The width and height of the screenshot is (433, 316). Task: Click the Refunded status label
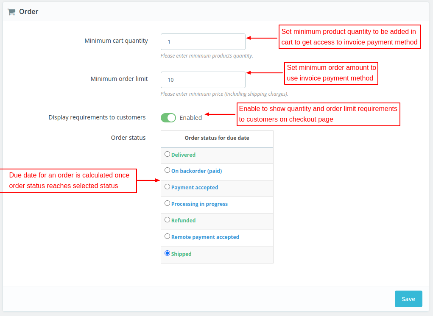pyautogui.click(x=183, y=221)
